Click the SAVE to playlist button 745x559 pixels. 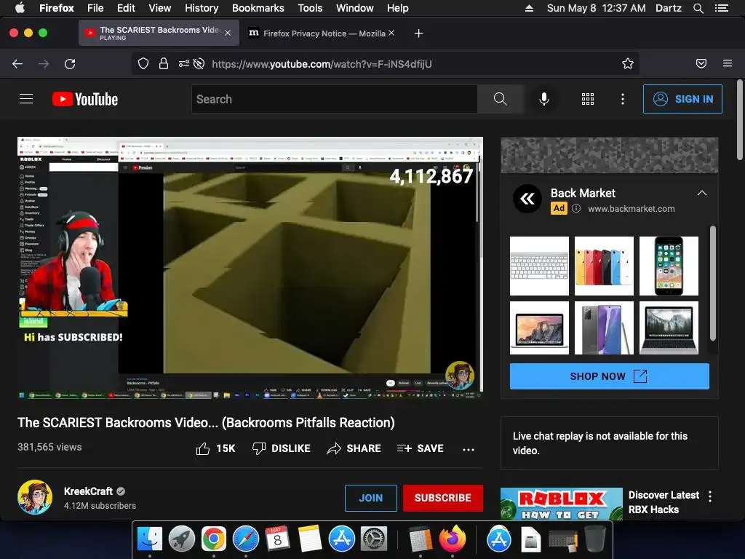(x=420, y=448)
